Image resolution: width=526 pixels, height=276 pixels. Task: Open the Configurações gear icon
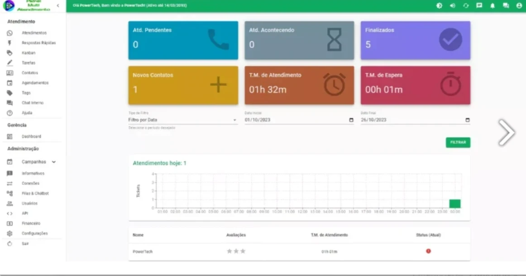tap(10, 233)
